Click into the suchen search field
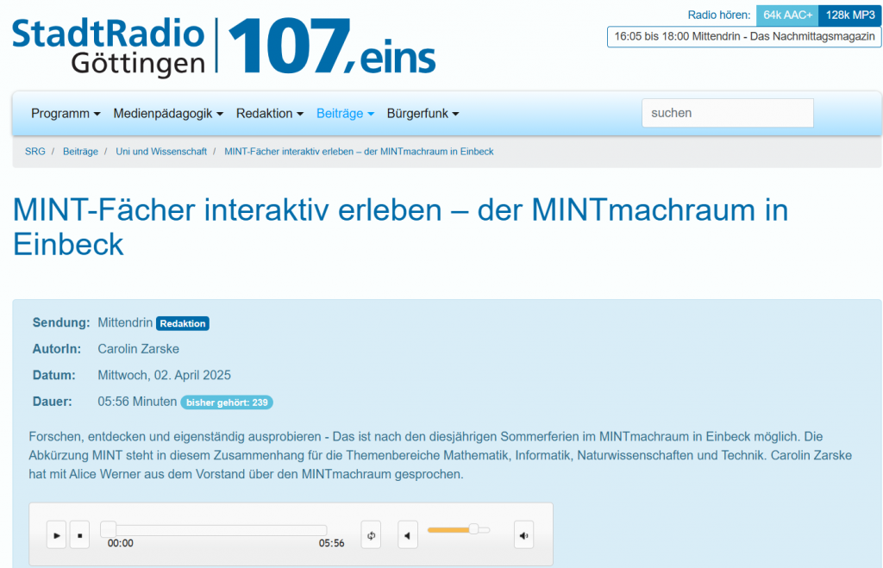Viewport: 883px width, 568px height. pyautogui.click(x=727, y=113)
